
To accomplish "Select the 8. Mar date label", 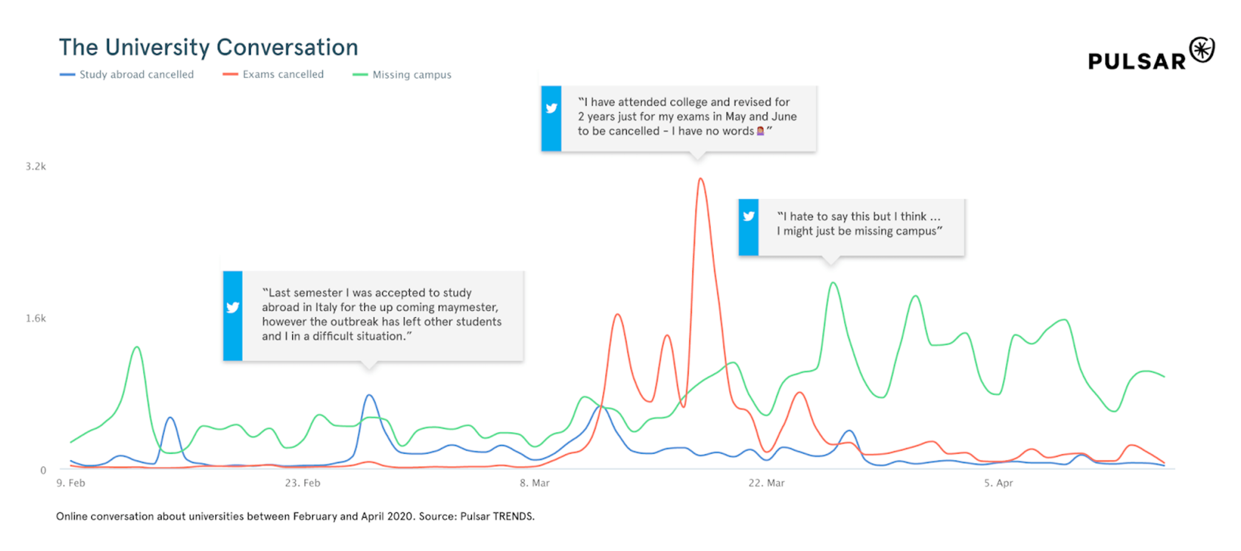I will [x=534, y=483].
